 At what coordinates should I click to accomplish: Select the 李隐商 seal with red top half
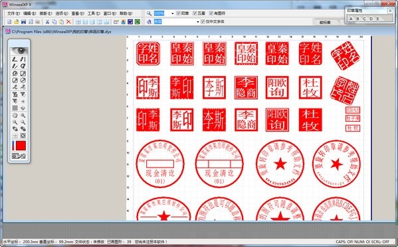[247, 87]
